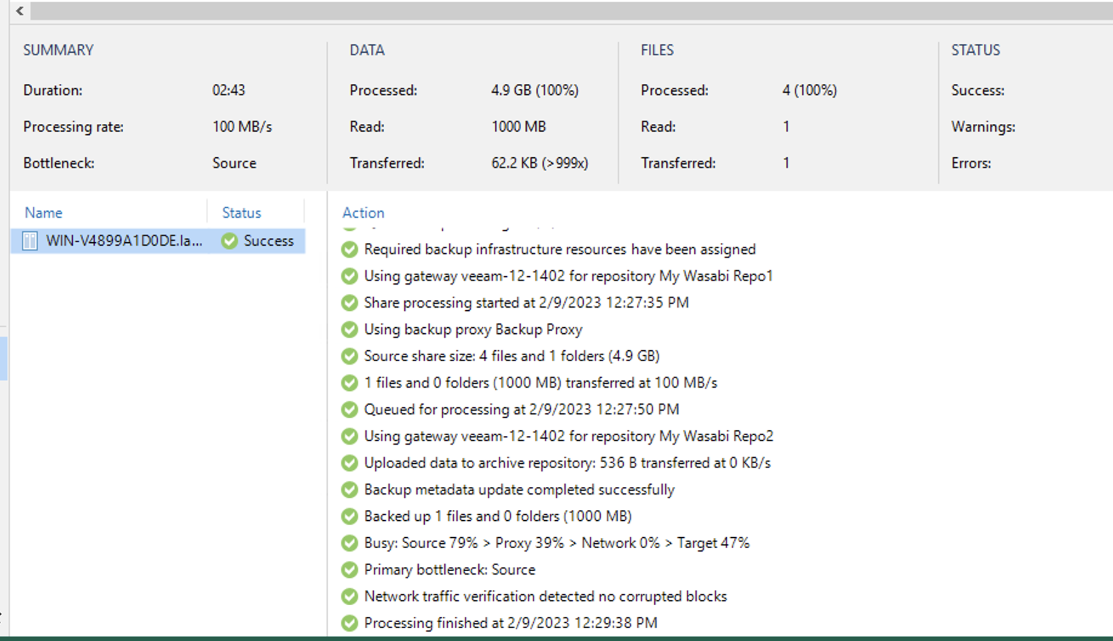Viewport: 1113px width, 641px height.
Task: Click the Processing rate value 100 MB/s
Action: click(x=242, y=127)
